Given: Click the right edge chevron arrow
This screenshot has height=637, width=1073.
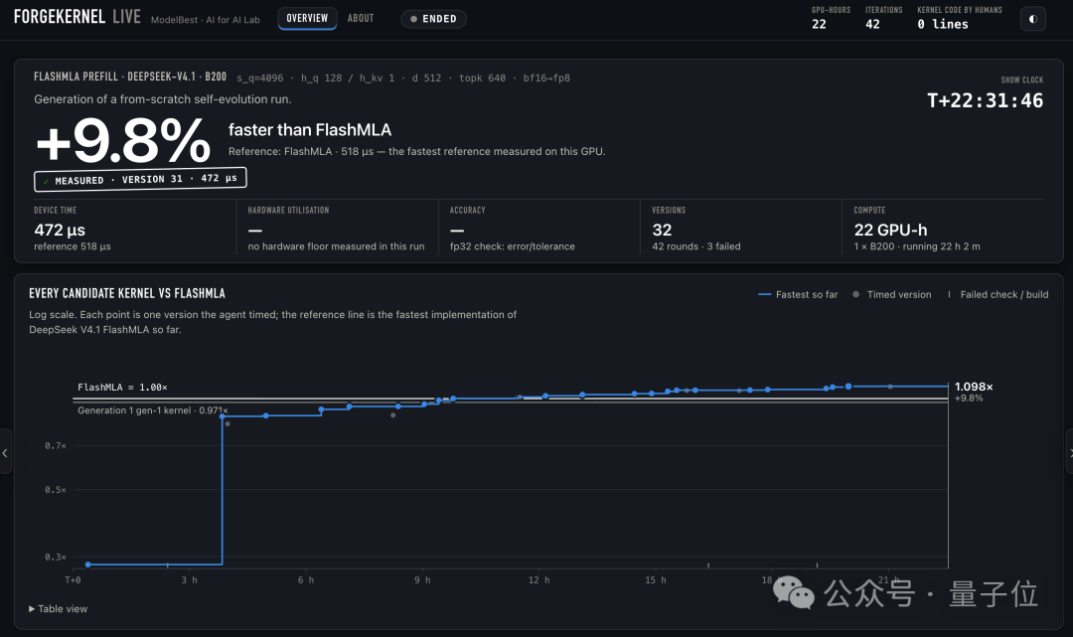Looking at the screenshot, I should [1070, 453].
